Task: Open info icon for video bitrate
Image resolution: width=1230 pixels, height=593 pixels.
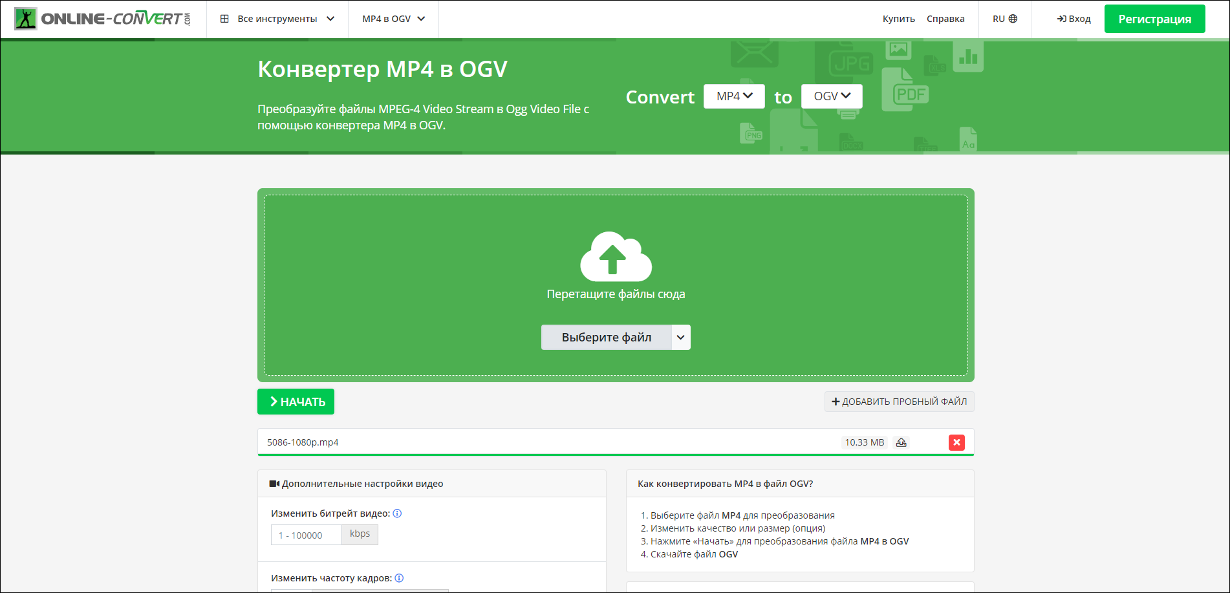Action: [x=398, y=513]
